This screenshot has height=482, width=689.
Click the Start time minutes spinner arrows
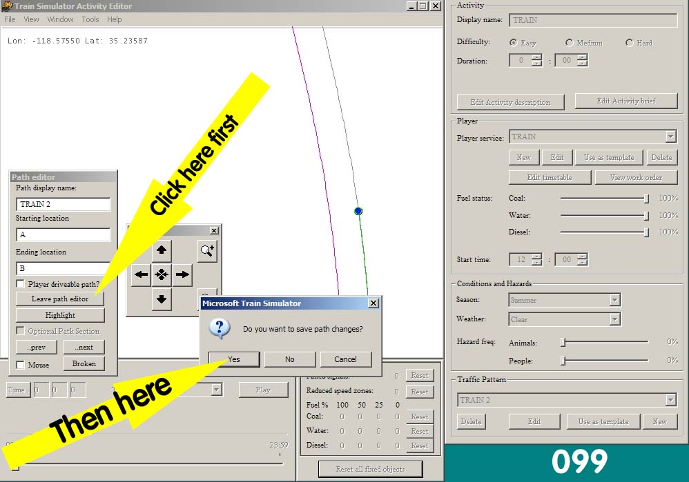coord(582,259)
